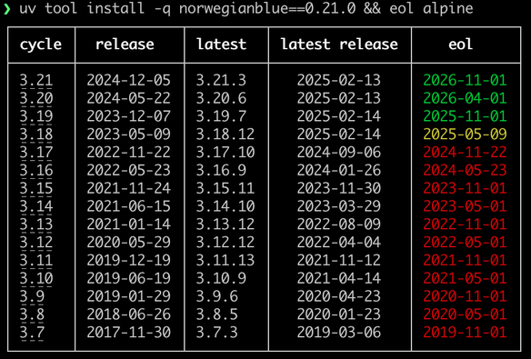Click latest version 3.11.13
The height and width of the screenshot is (359, 531).
tap(225, 260)
